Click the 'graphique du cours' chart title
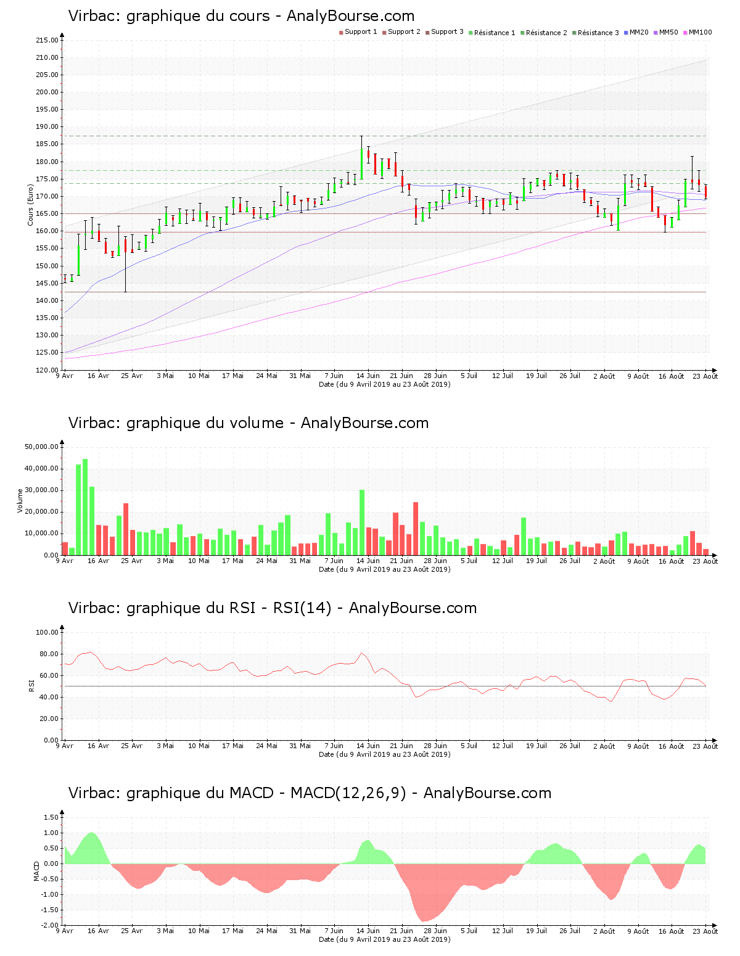This screenshot has width=740, height=956. tap(241, 16)
